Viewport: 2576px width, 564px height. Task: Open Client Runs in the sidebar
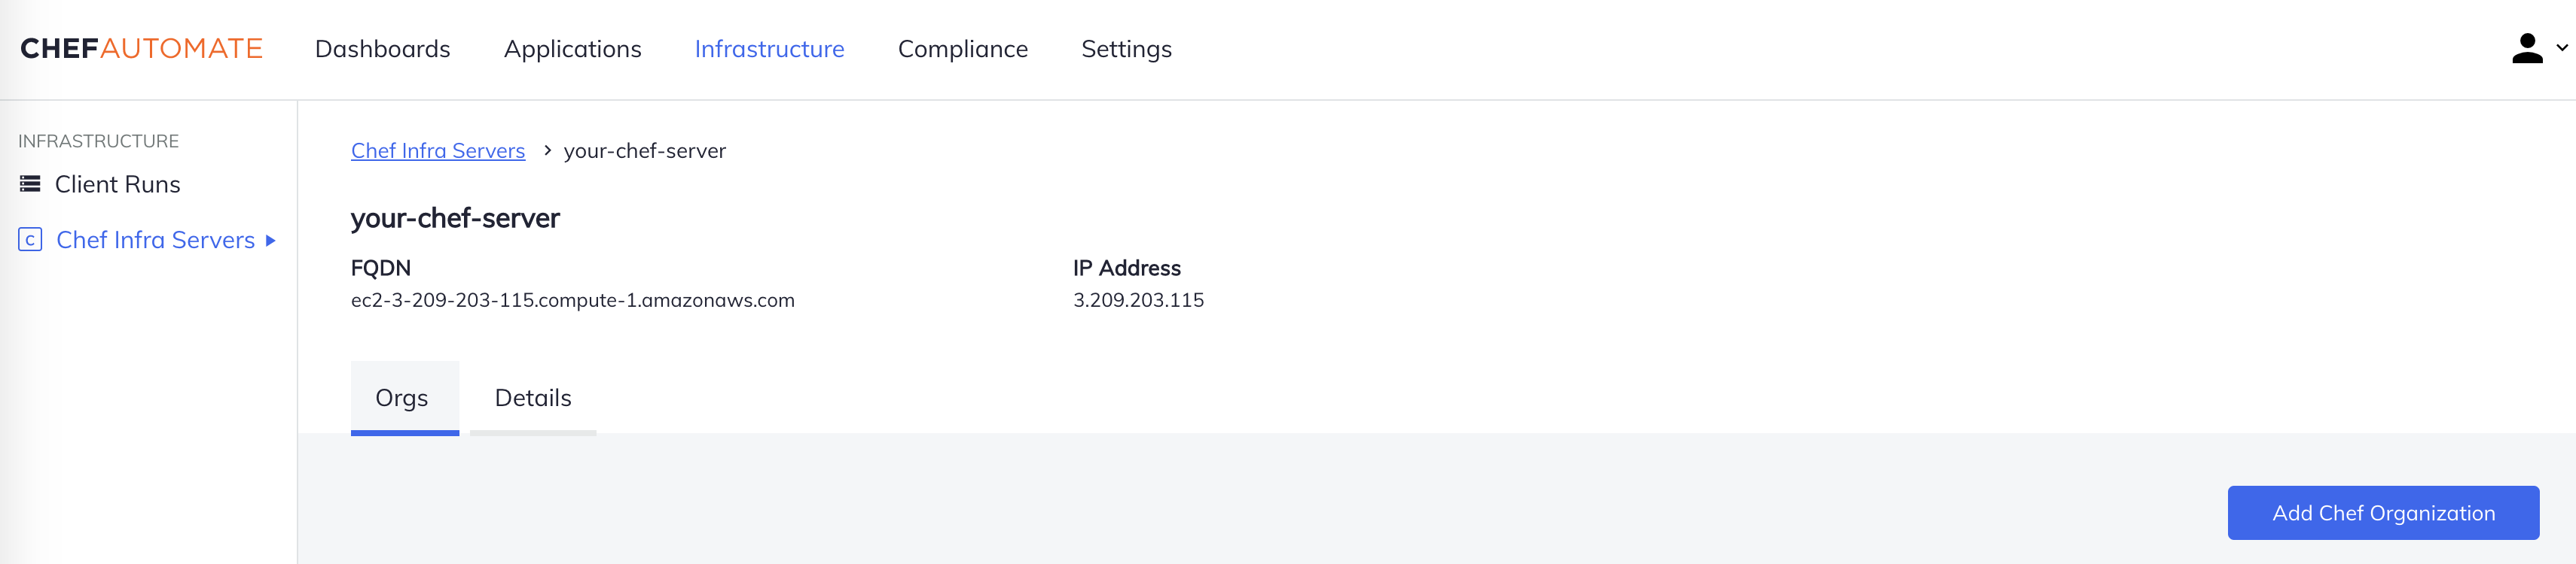tap(117, 185)
